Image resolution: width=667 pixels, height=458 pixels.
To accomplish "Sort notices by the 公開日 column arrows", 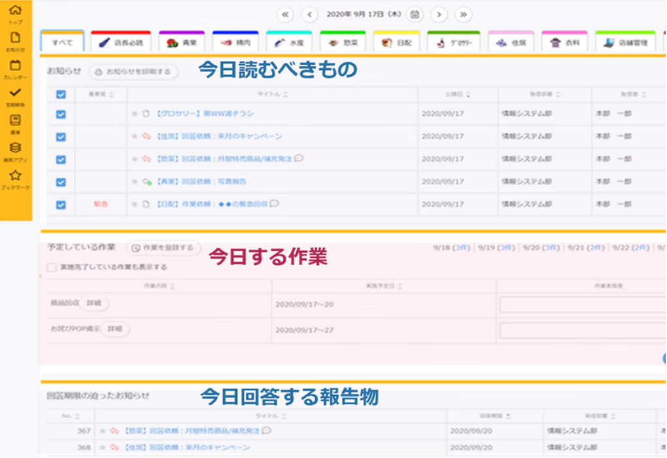I will [458, 95].
